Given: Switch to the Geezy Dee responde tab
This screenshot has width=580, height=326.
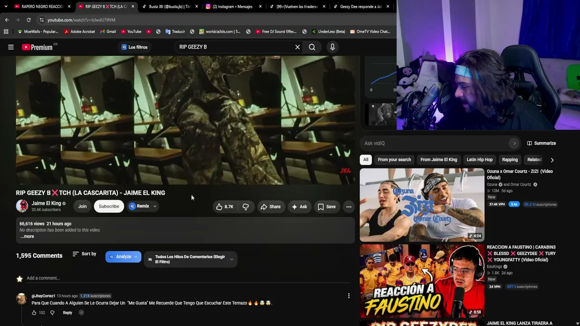Looking at the screenshot, I should pos(361,7).
